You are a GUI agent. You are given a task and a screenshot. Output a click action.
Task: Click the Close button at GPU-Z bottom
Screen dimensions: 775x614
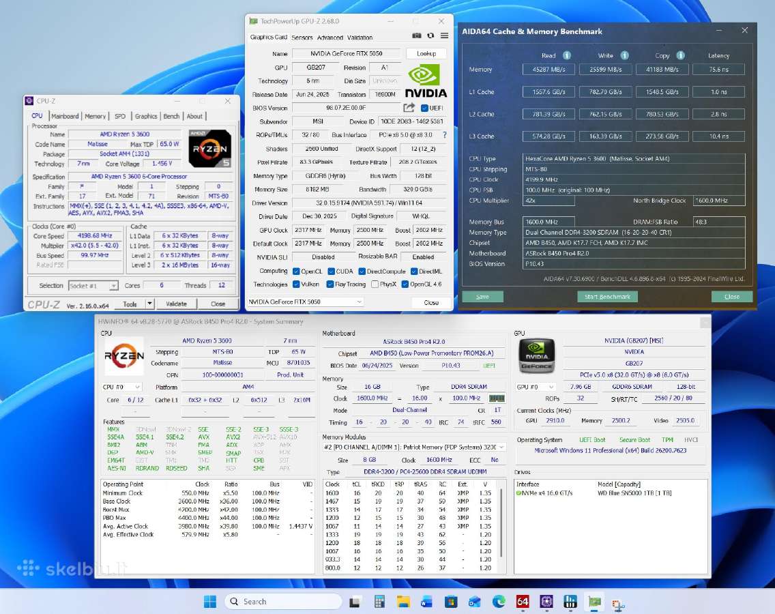coord(431,302)
